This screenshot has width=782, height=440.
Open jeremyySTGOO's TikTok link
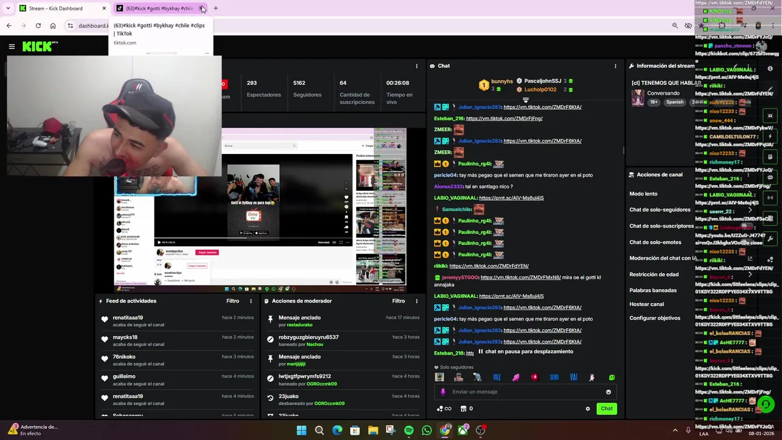point(521,277)
